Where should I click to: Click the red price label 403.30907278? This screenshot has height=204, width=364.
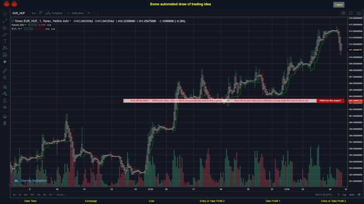[x=355, y=101]
